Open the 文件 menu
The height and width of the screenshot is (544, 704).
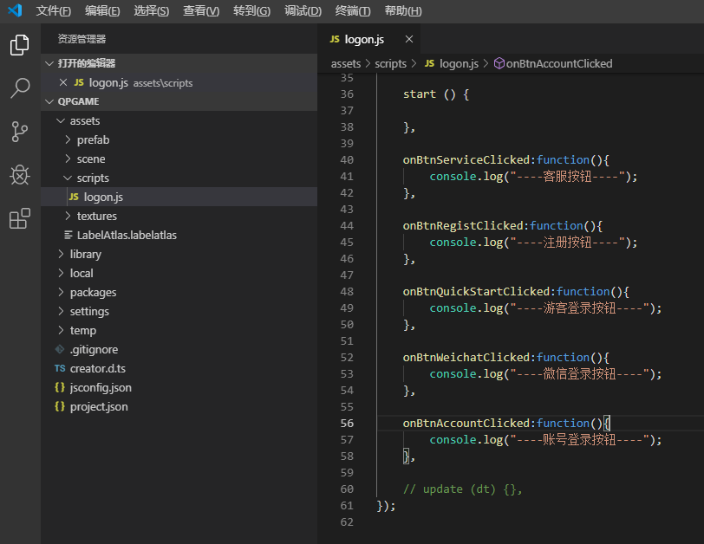click(x=54, y=11)
